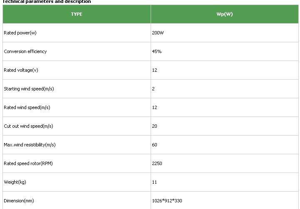Select the Starting wind speed(m/s) label

point(29,89)
